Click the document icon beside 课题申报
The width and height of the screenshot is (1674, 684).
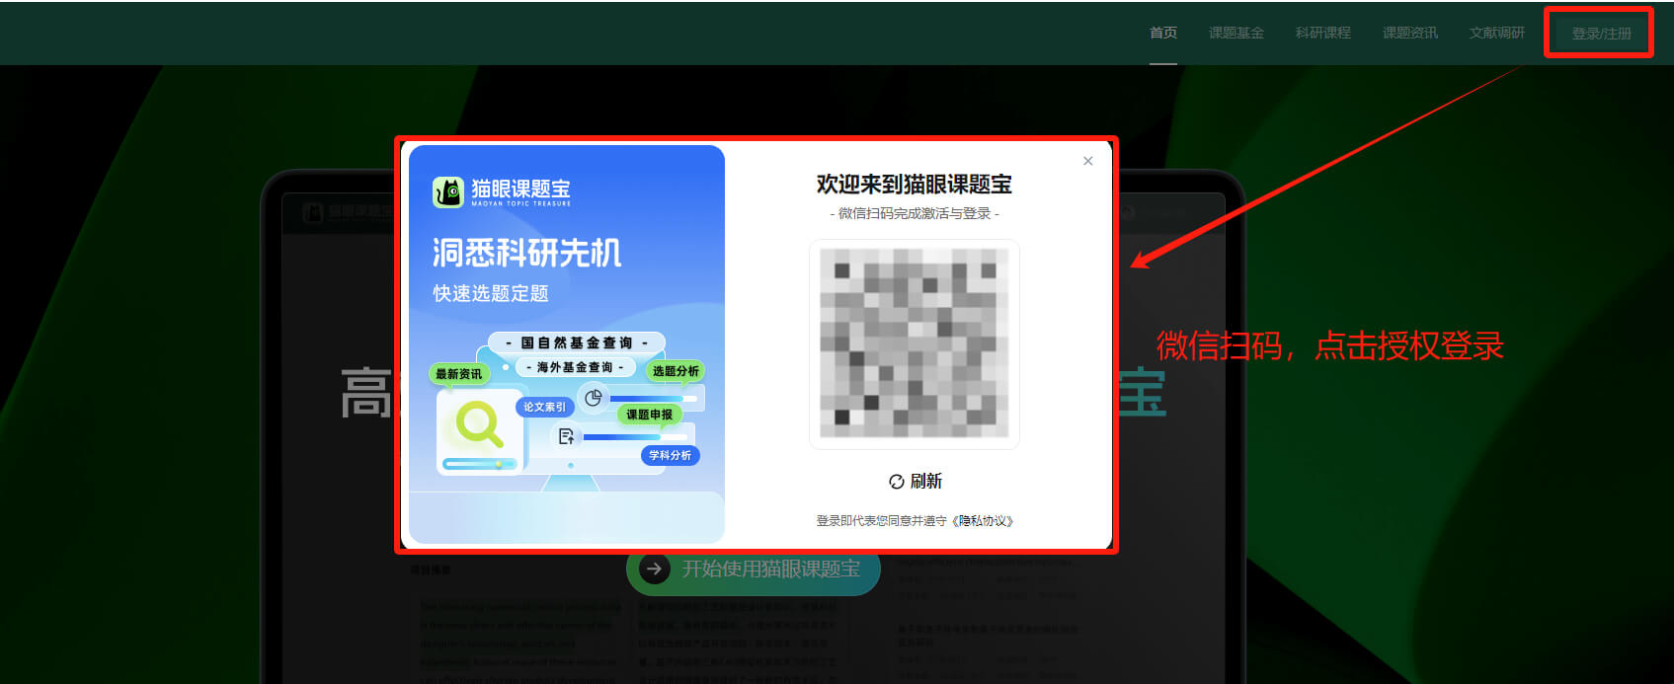[x=566, y=436]
